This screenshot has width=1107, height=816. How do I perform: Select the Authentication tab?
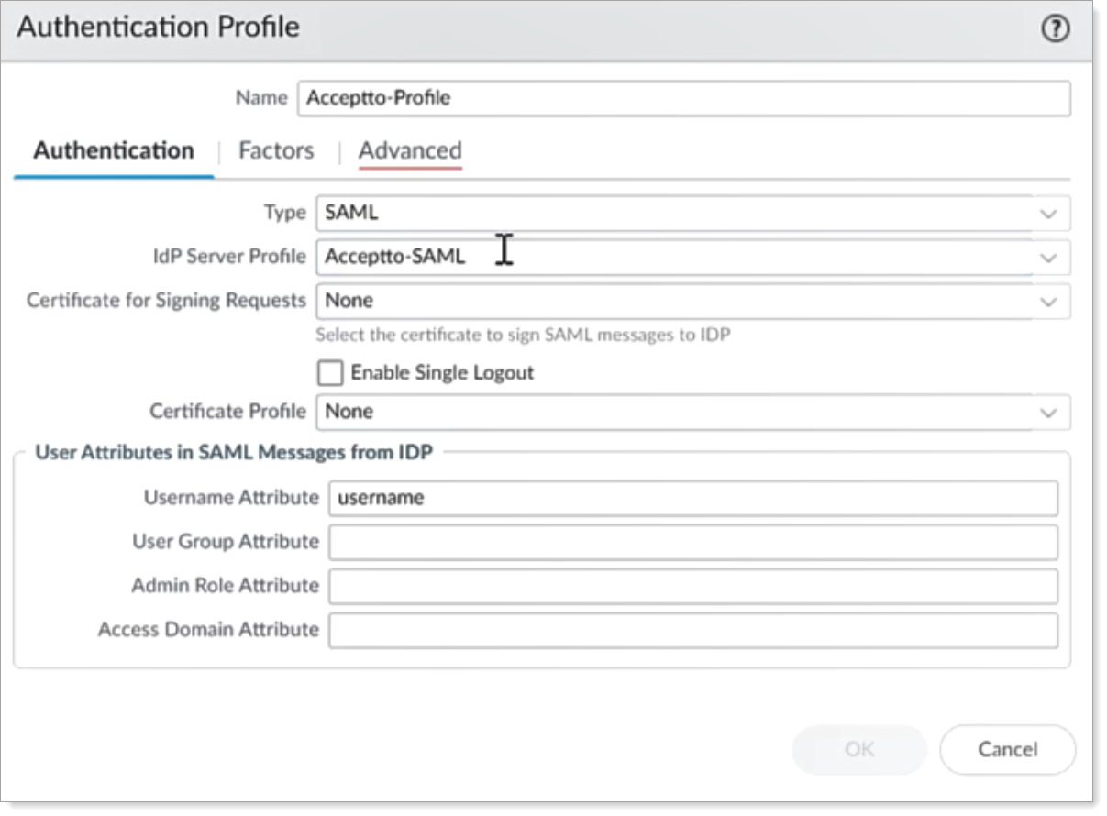[x=114, y=150]
